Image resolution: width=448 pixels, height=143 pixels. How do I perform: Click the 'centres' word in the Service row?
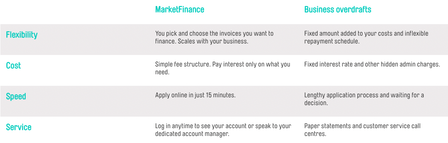(315, 134)
